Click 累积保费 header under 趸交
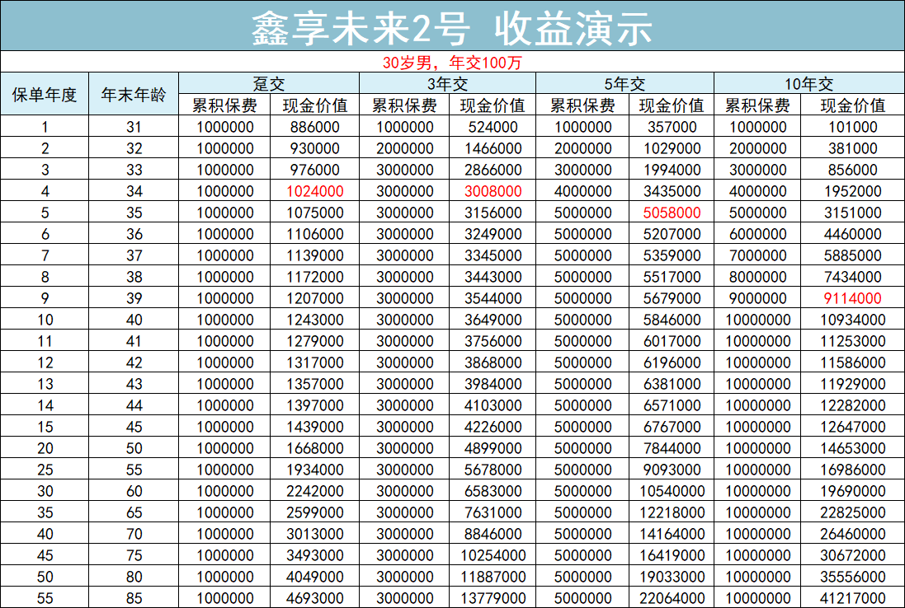 click(224, 105)
